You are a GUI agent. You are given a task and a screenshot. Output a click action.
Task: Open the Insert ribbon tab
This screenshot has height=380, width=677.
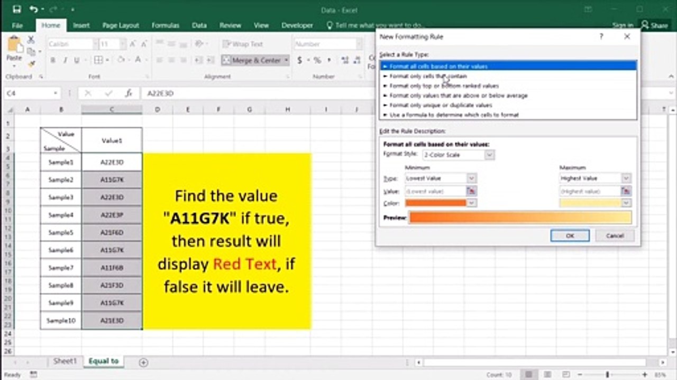tap(81, 25)
